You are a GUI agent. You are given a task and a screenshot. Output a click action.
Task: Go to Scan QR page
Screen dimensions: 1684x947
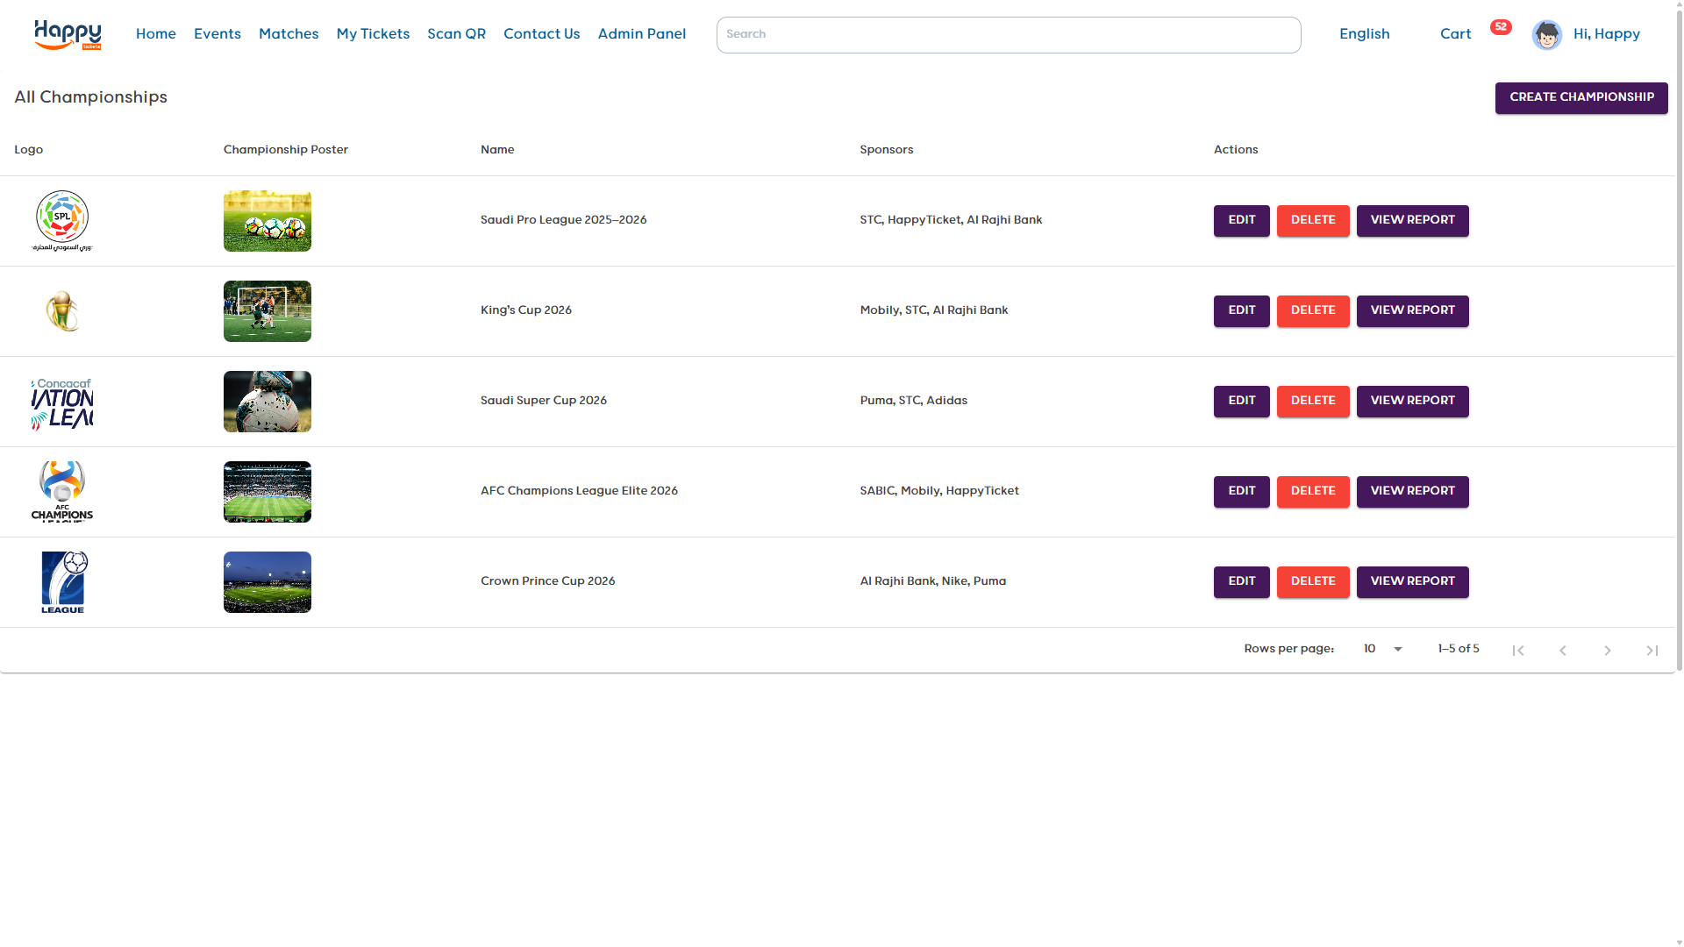click(456, 34)
